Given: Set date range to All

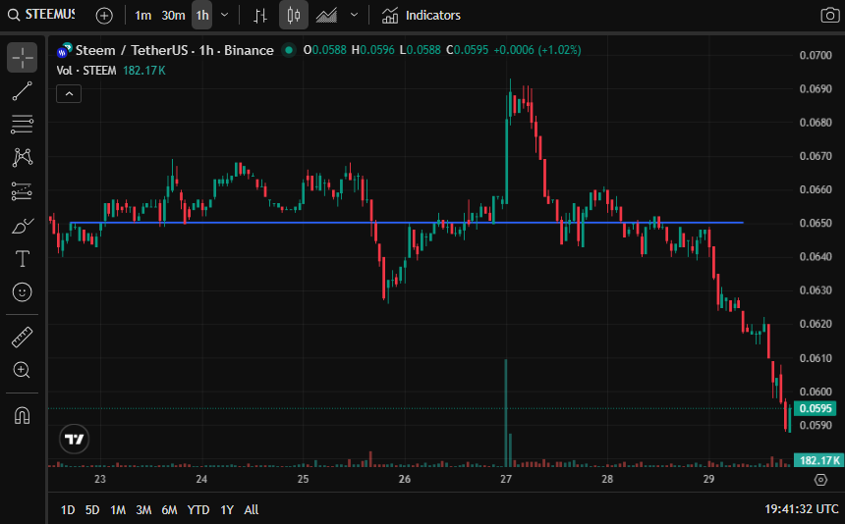Looking at the screenshot, I should pyautogui.click(x=252, y=509).
